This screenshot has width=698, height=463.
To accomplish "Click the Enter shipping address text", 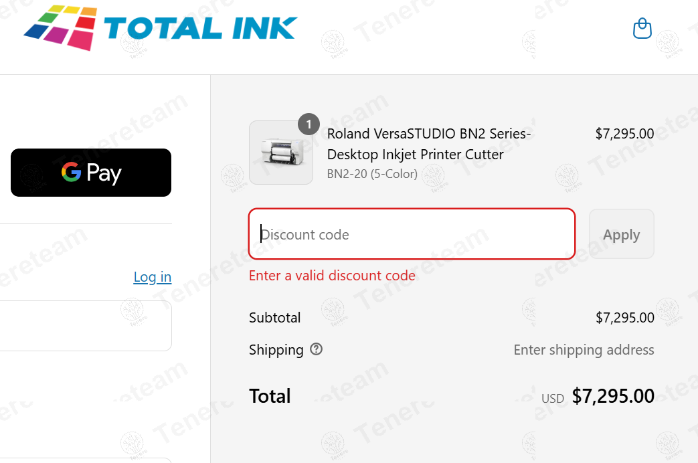I will tap(584, 350).
